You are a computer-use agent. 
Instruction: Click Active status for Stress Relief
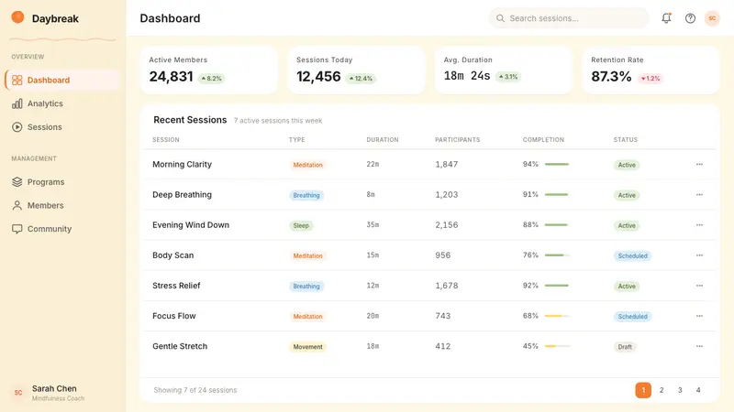627,286
